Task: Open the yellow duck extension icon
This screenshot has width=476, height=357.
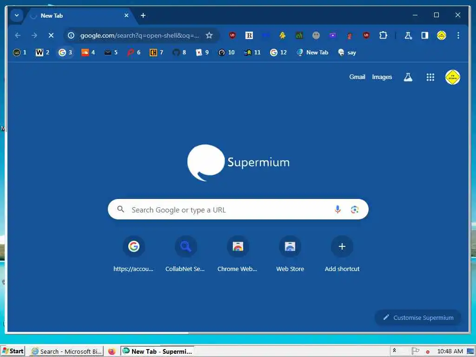Action: click(283, 35)
